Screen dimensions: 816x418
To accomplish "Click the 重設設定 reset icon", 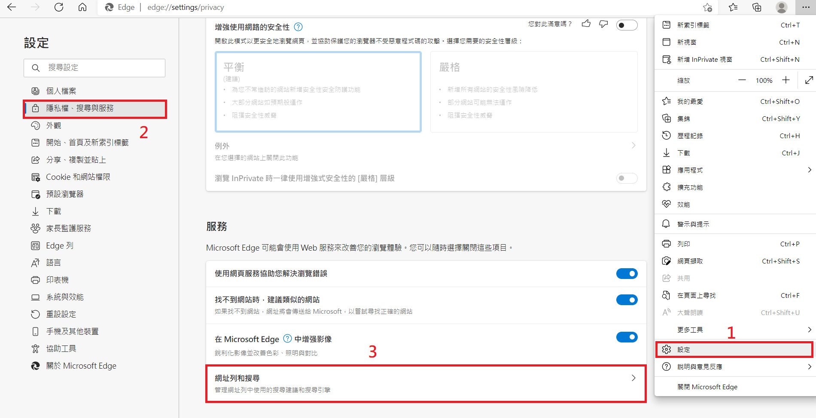I will click(36, 314).
